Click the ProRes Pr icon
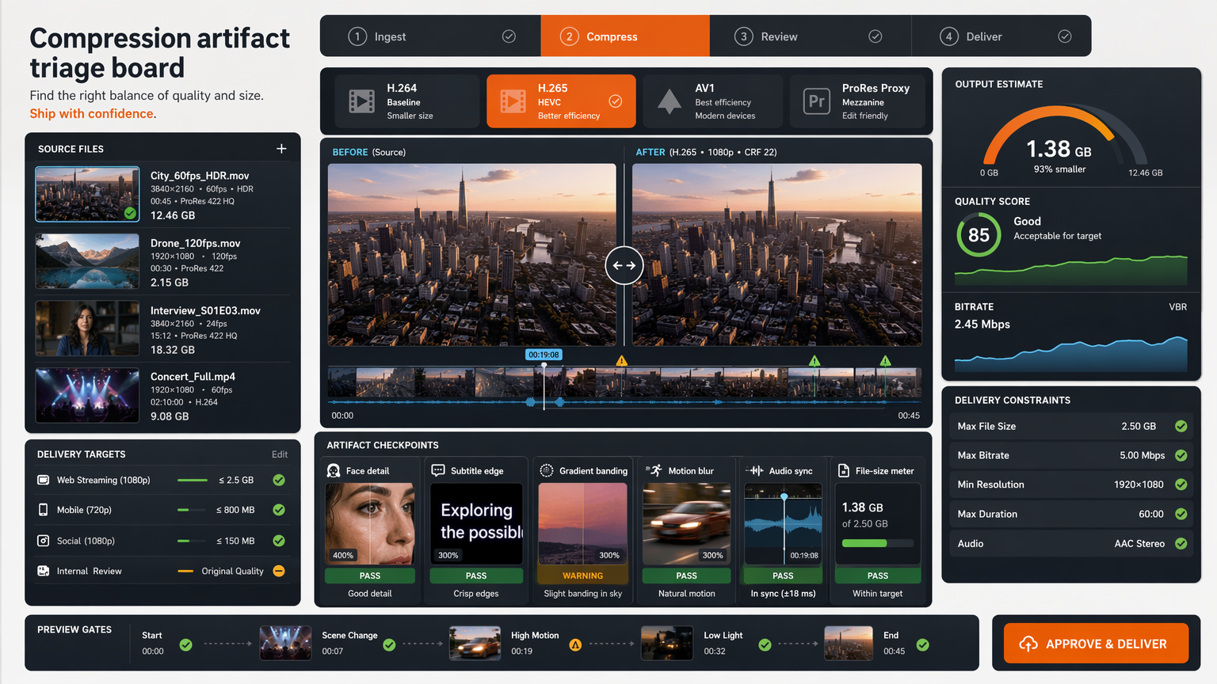The height and width of the screenshot is (684, 1217). pyautogui.click(x=817, y=101)
